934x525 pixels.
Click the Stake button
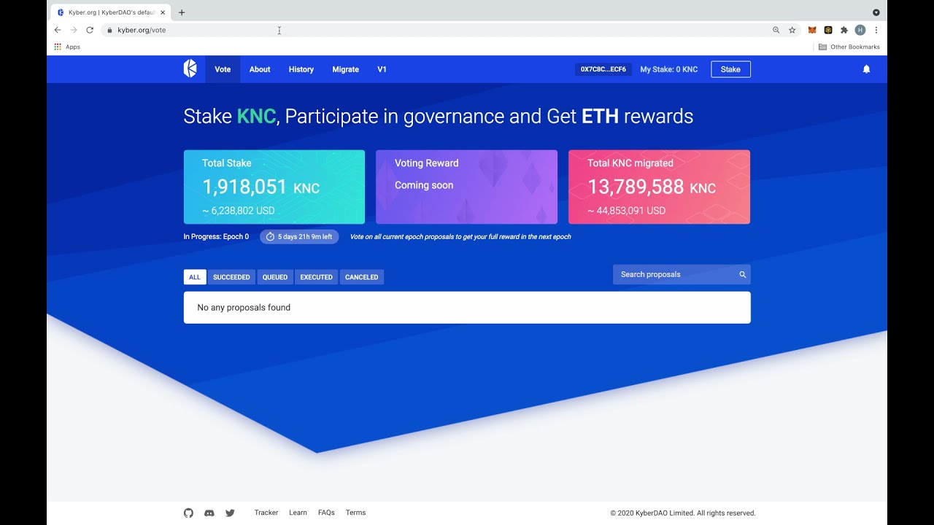click(730, 69)
